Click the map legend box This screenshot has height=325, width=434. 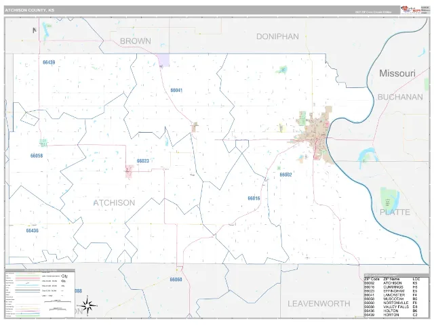tap(40, 293)
